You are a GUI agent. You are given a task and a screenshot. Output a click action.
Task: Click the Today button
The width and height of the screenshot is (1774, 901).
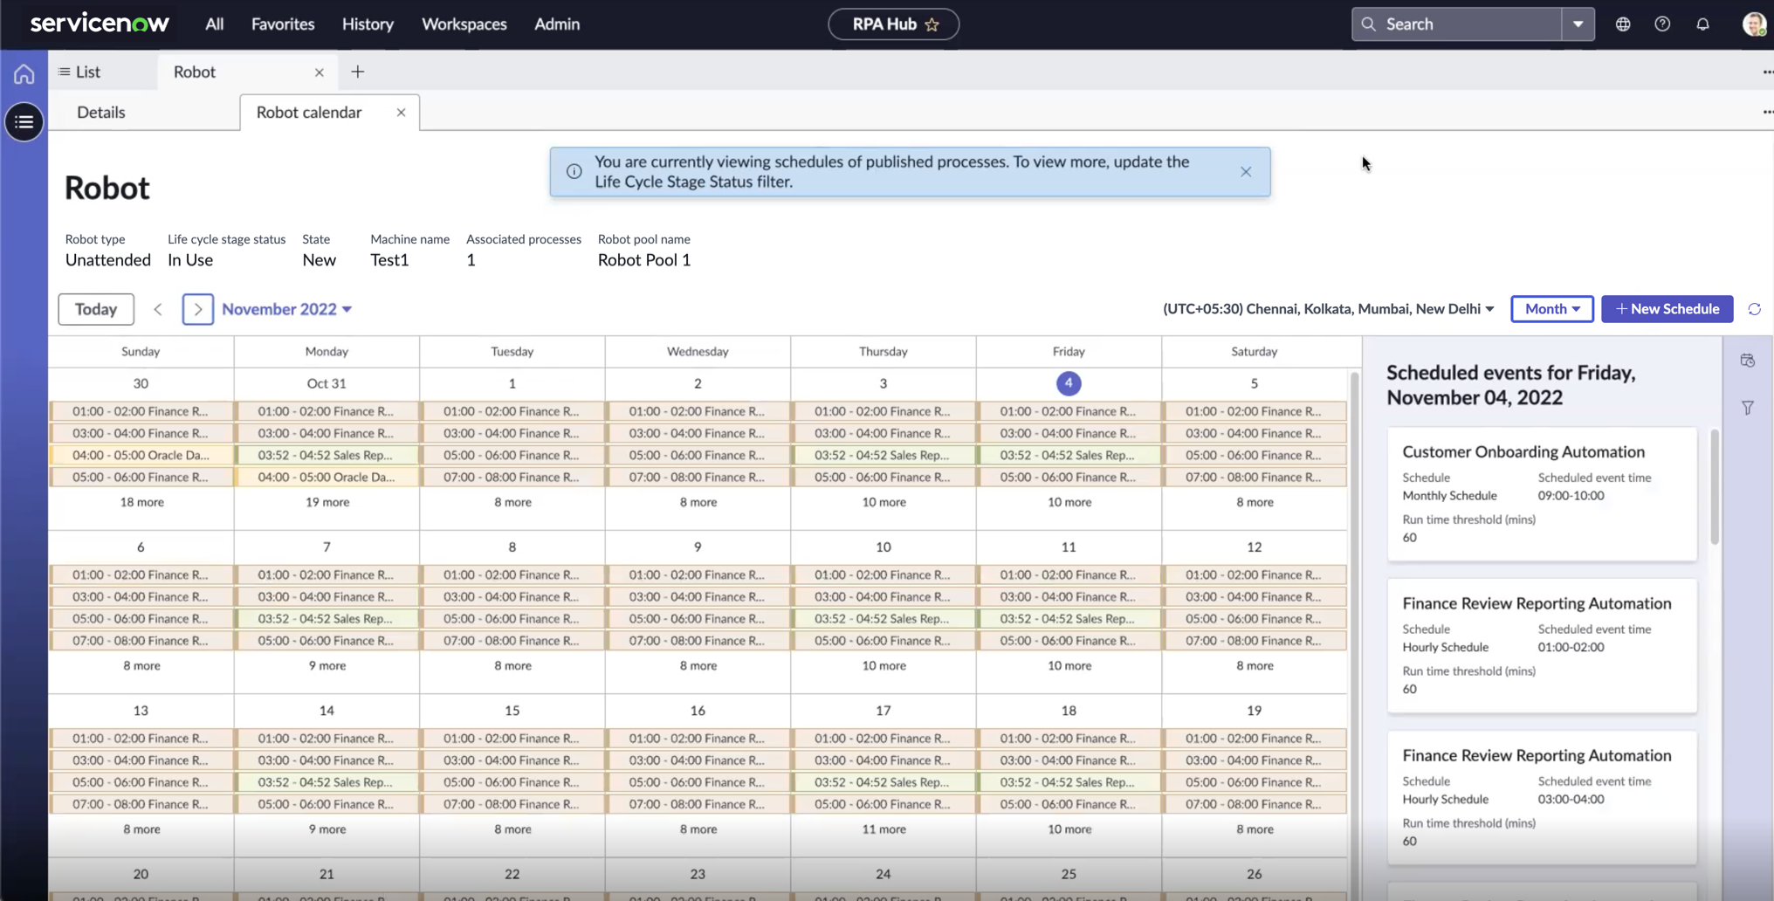96,309
